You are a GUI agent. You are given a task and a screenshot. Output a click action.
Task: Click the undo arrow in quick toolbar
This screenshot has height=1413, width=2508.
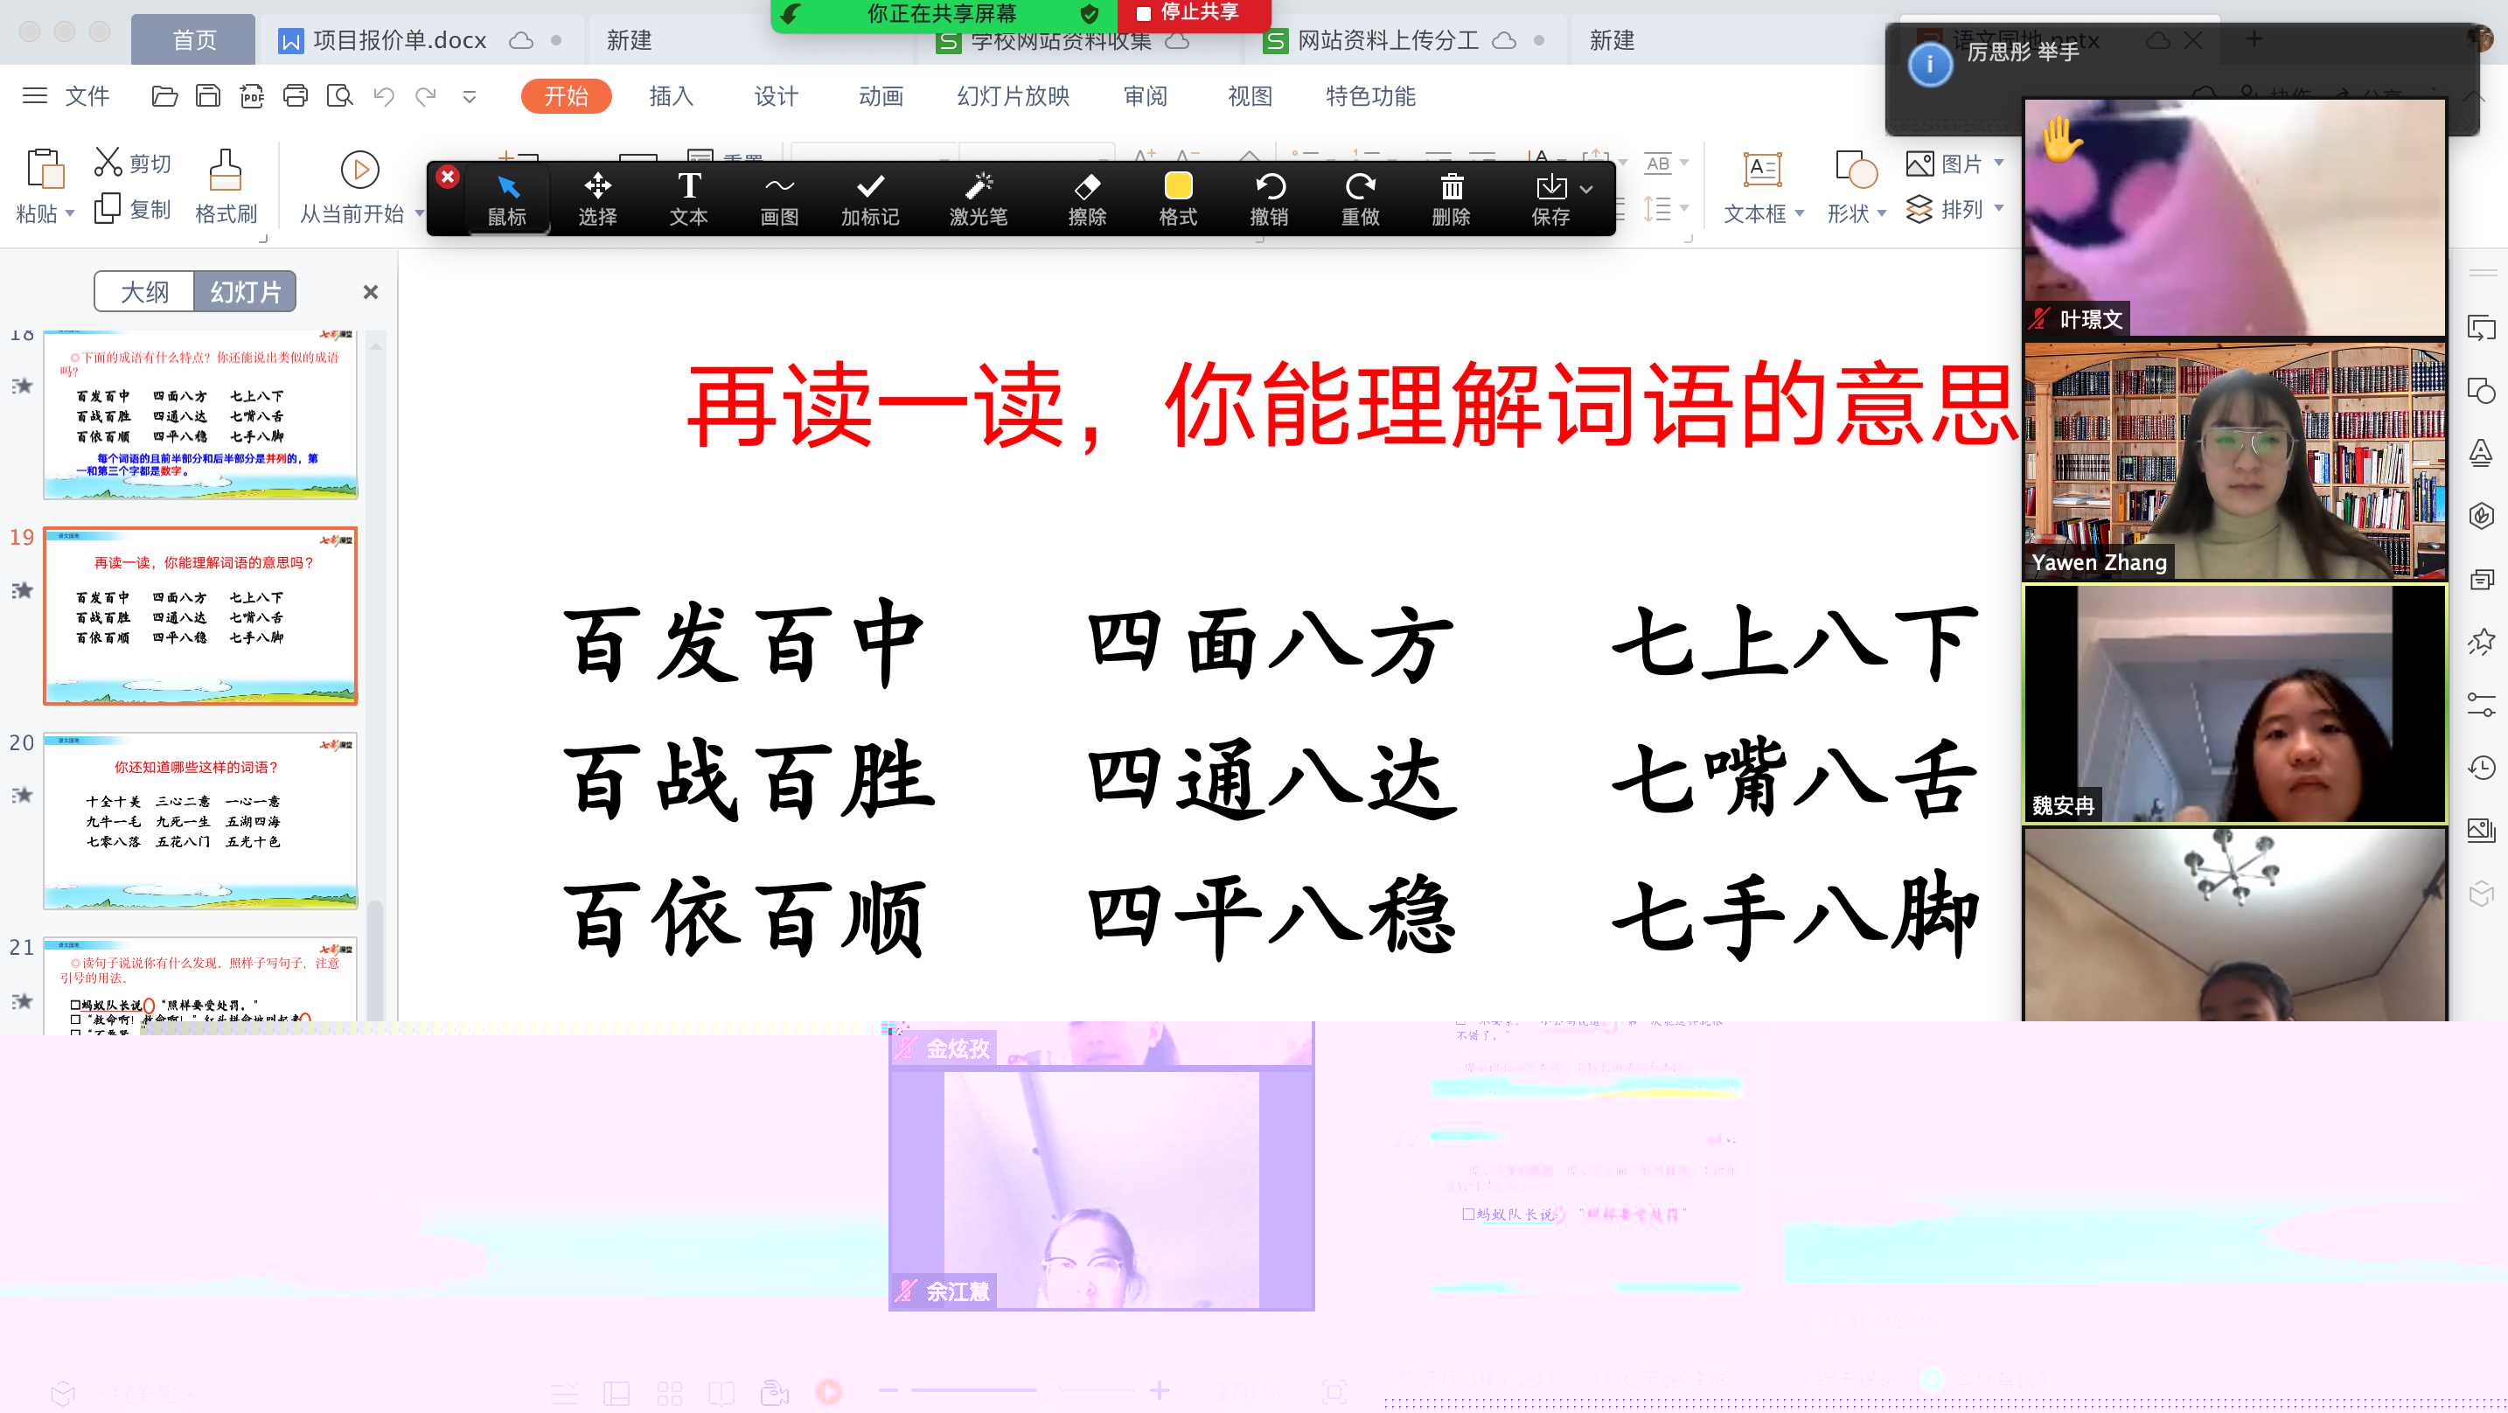[x=384, y=95]
